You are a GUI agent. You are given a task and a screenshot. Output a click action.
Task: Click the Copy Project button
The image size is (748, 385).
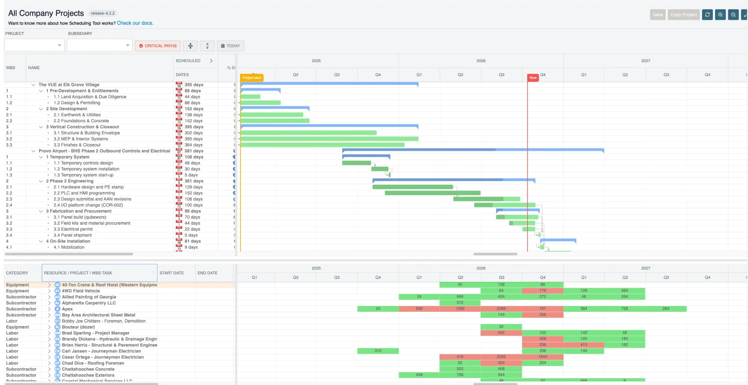point(684,15)
